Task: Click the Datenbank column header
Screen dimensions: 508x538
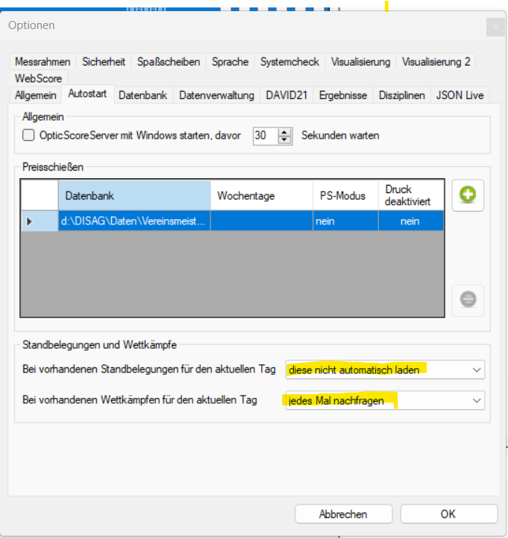Action: click(x=134, y=196)
